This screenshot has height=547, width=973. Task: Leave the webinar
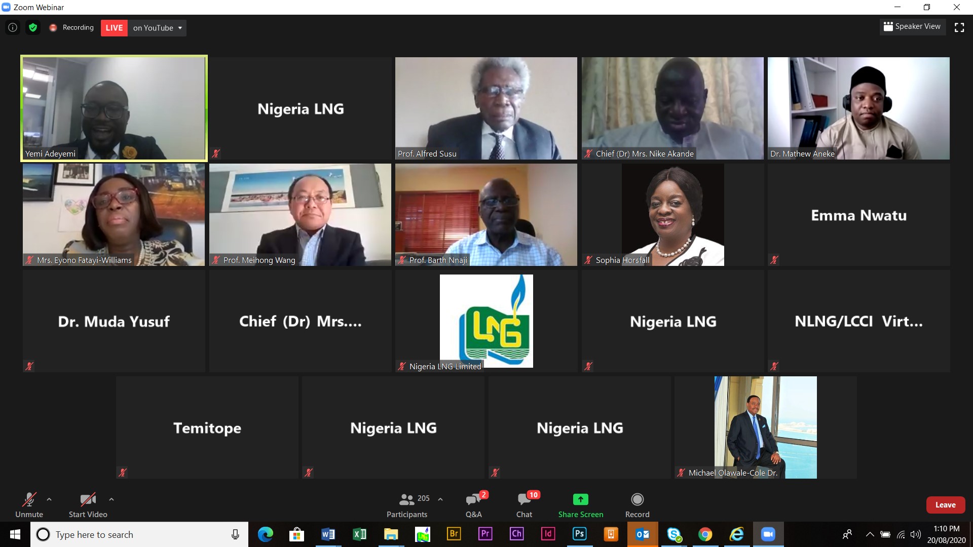click(946, 505)
